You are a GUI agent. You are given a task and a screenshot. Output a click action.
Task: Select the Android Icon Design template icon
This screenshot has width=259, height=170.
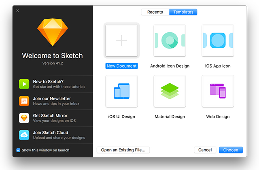tap(170, 40)
